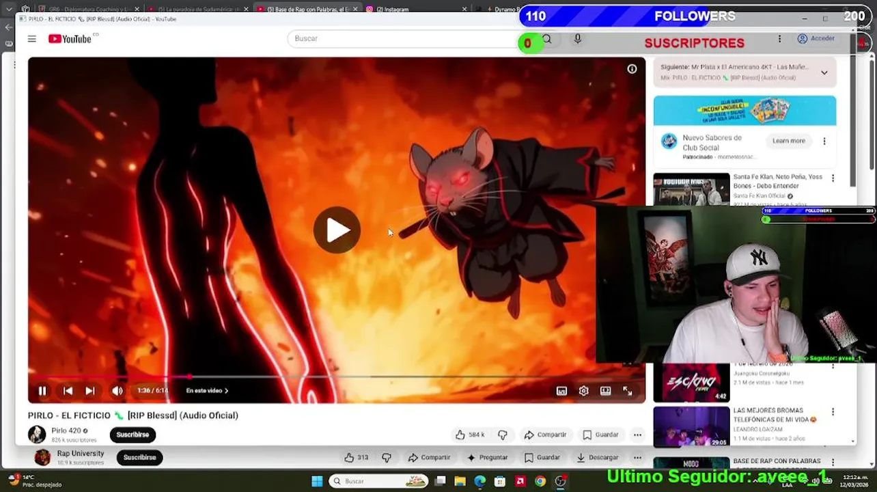This screenshot has width=877, height=492.
Task: Open Microsoft Edge from the taskbar
Action: tap(480, 481)
